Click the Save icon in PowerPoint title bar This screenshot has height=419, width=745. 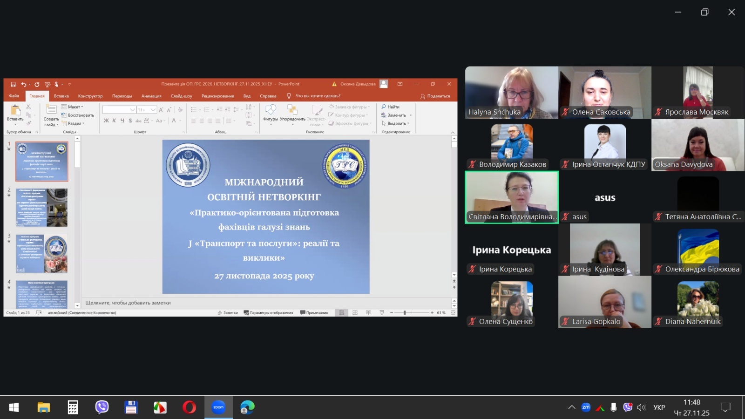tap(13, 84)
